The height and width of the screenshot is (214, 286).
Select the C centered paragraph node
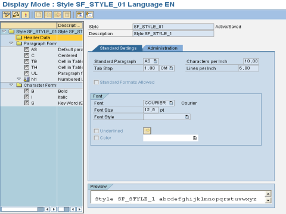tap(33, 55)
